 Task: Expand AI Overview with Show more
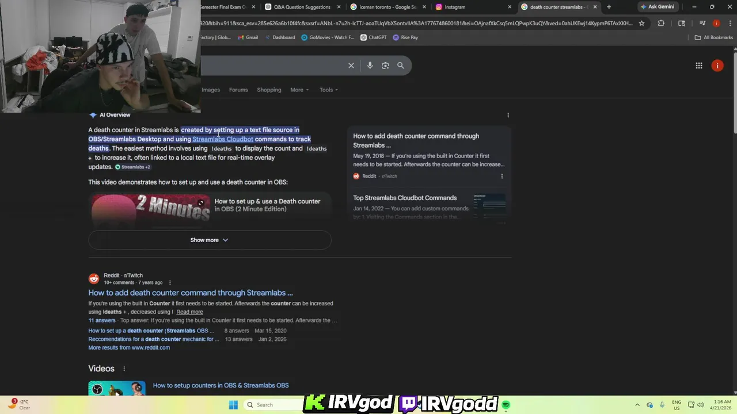click(x=210, y=240)
